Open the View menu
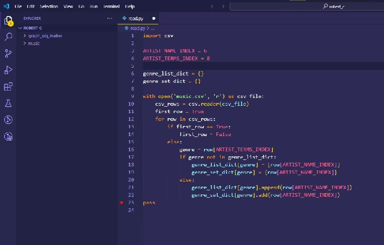 (x=68, y=6)
